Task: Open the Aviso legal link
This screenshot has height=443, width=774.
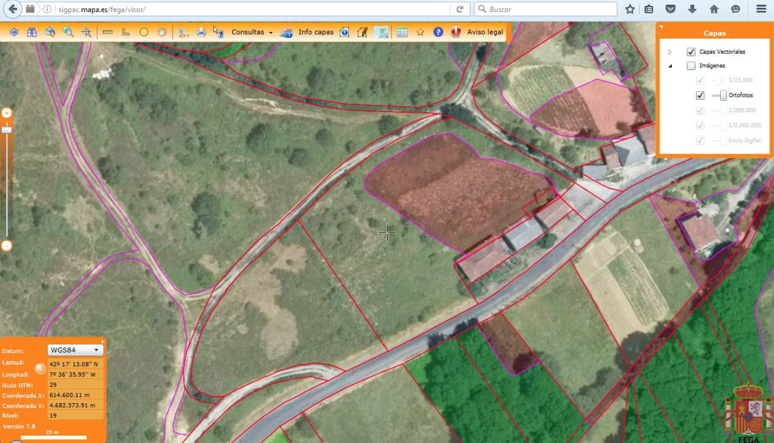Action: tap(485, 32)
